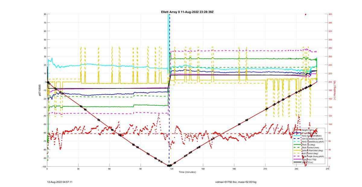362x187 pixels.
Task: Click the right axis tick label '300'
Action: (x=330, y=39)
